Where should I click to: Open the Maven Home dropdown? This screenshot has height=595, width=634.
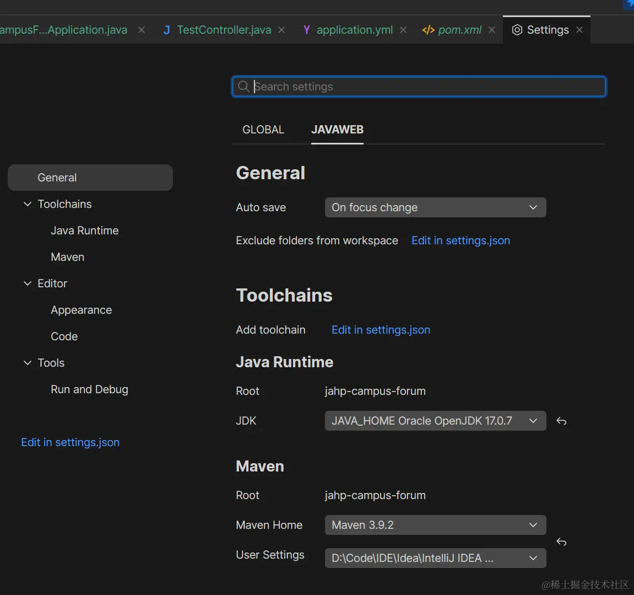(x=435, y=525)
